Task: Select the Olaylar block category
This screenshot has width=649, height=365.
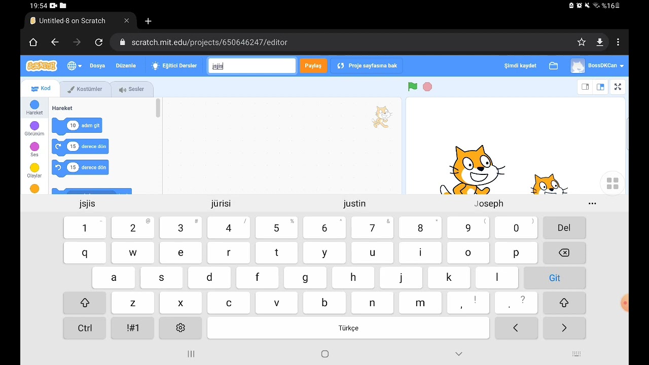Action: tap(34, 170)
